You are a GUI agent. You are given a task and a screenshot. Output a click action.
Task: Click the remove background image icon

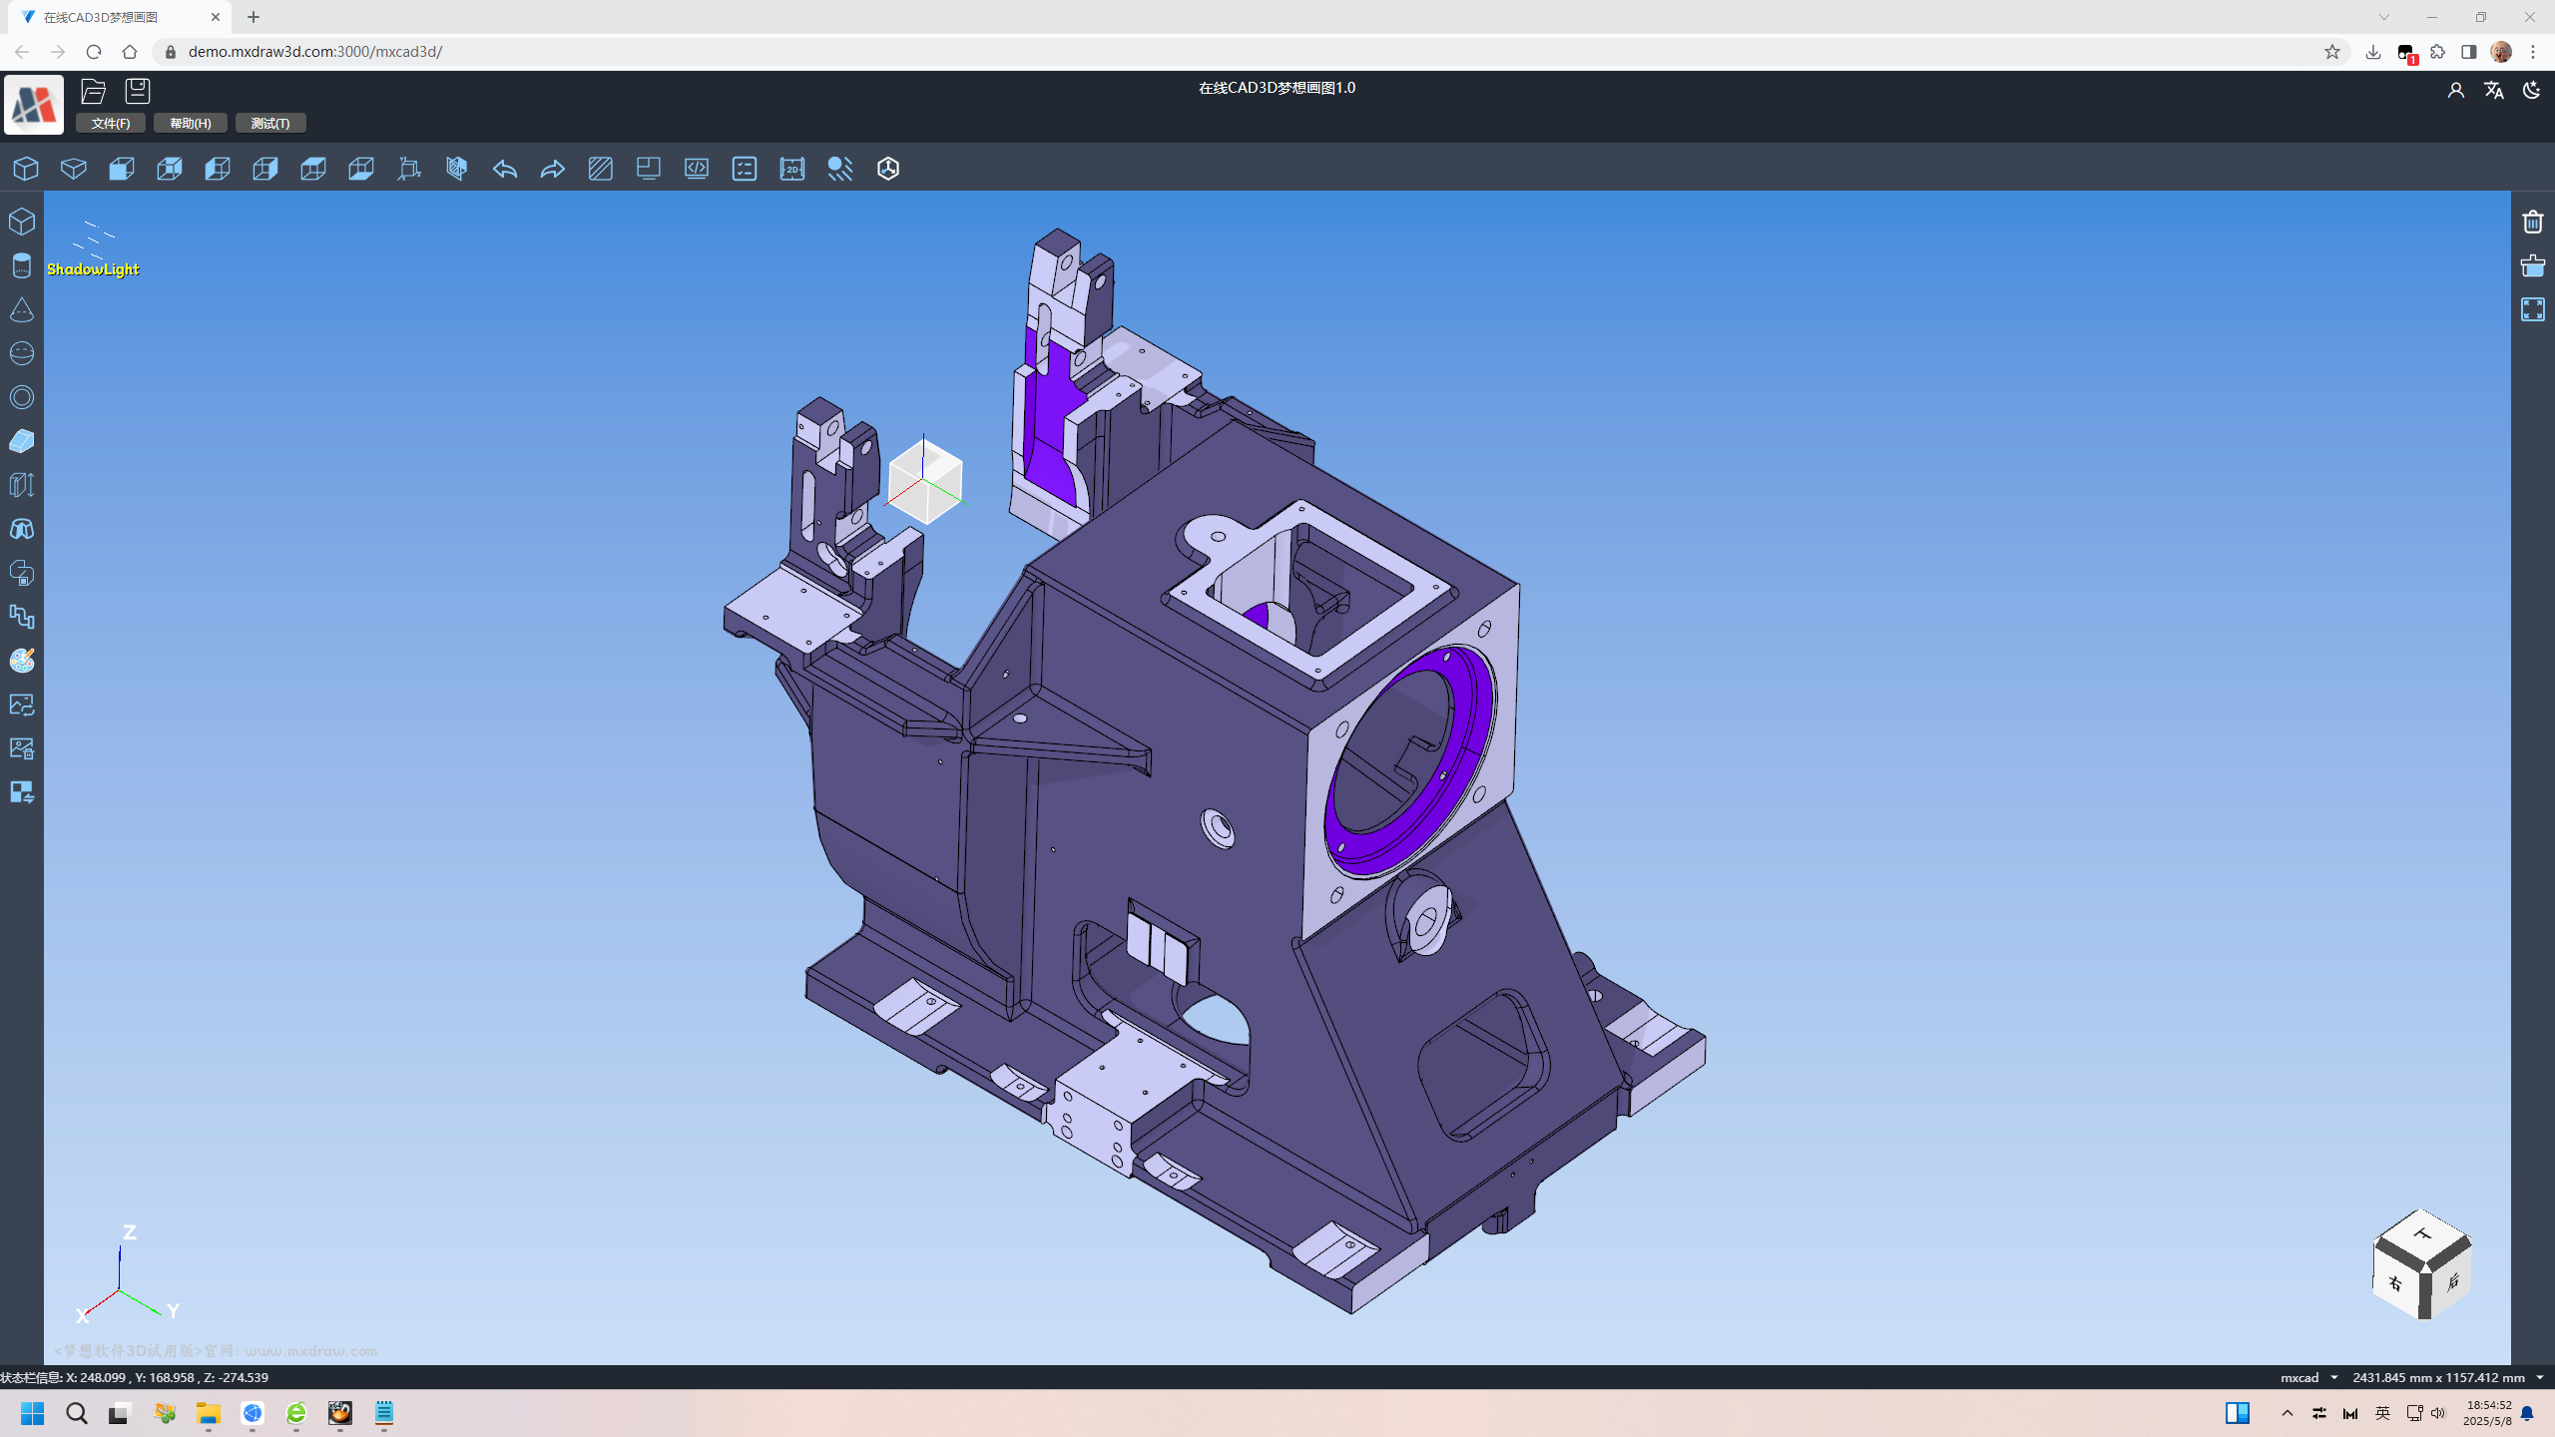point(22,748)
